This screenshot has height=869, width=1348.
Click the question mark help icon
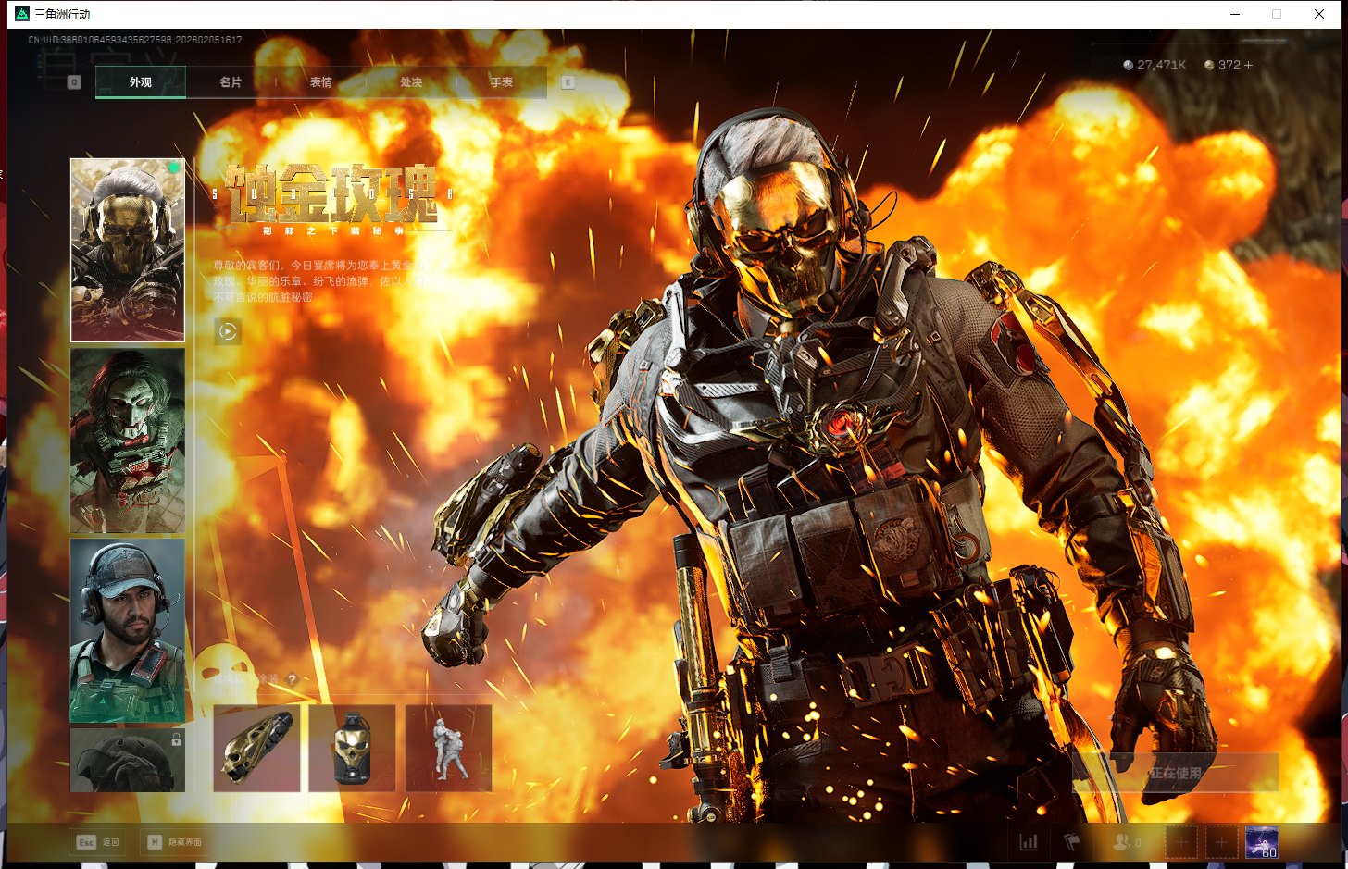click(x=293, y=679)
